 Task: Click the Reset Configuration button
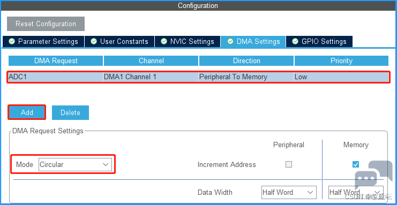click(46, 24)
